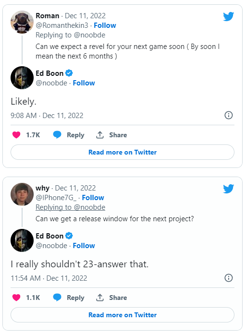Follow @IPhone7G_

pos(93,198)
